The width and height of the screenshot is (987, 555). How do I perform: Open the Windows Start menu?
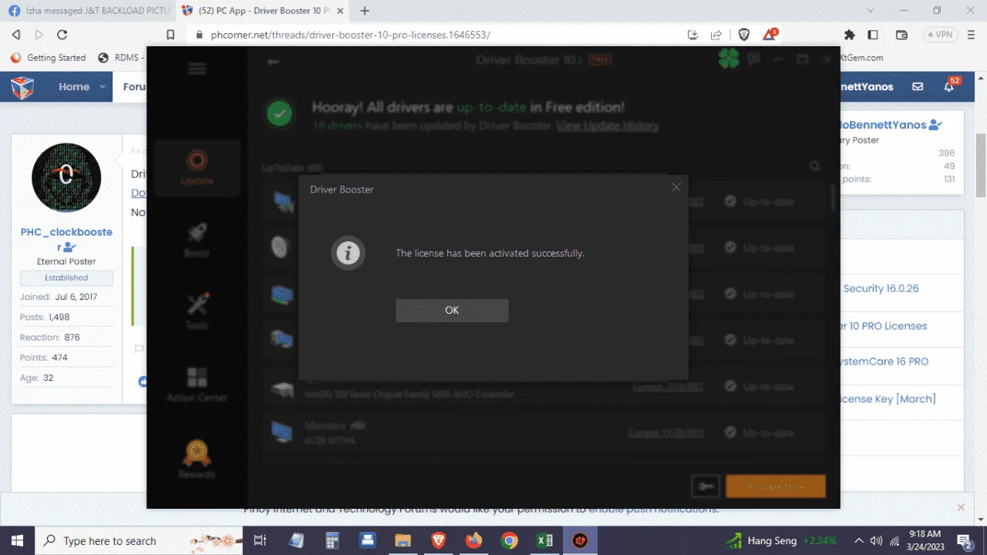coord(17,540)
